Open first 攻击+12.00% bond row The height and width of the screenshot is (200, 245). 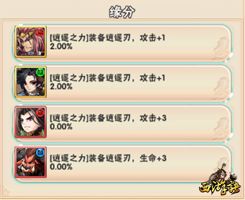coord(122,43)
